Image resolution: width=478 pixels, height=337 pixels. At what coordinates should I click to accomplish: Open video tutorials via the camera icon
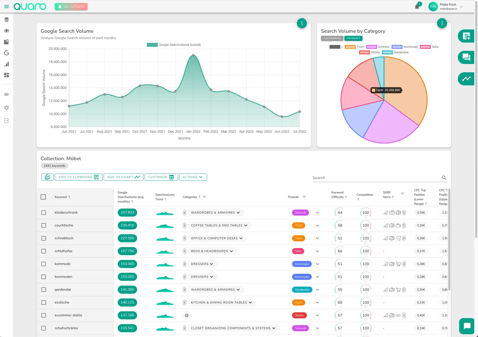[x=7, y=94]
